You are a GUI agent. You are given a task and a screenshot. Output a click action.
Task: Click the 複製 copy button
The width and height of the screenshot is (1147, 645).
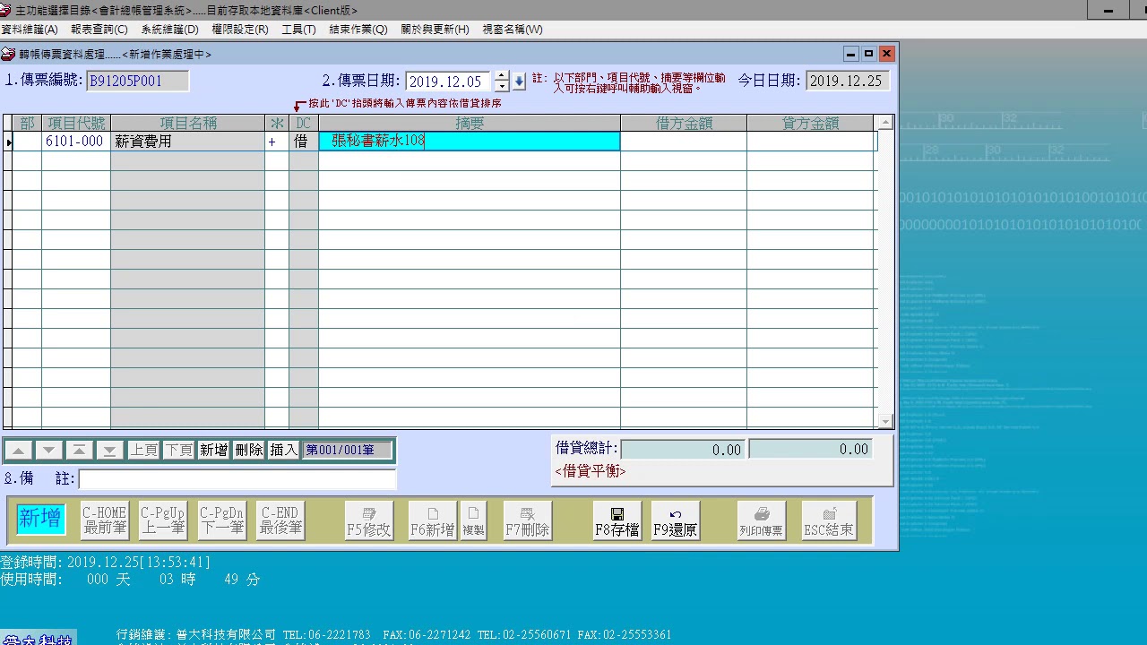pos(473,520)
